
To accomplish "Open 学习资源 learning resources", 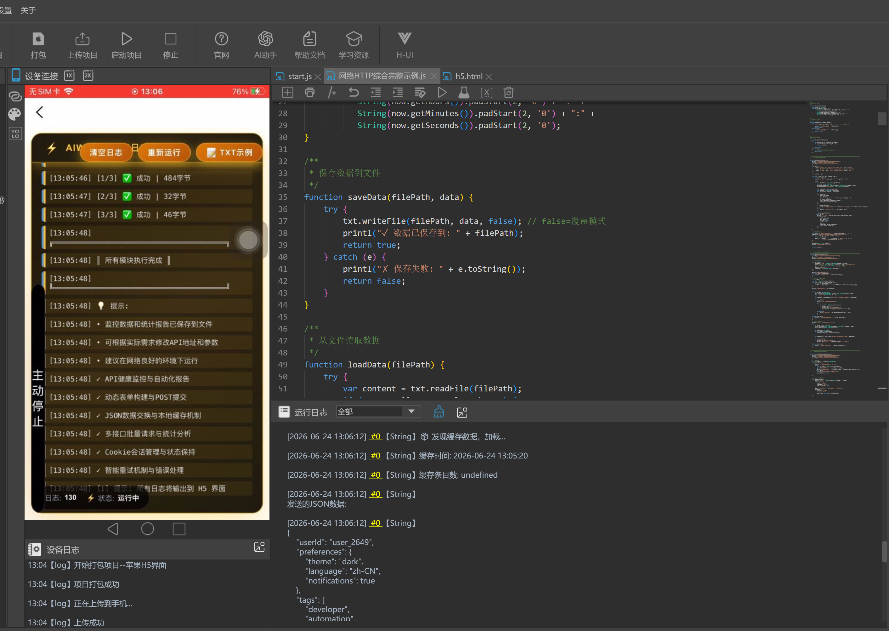I will [354, 45].
